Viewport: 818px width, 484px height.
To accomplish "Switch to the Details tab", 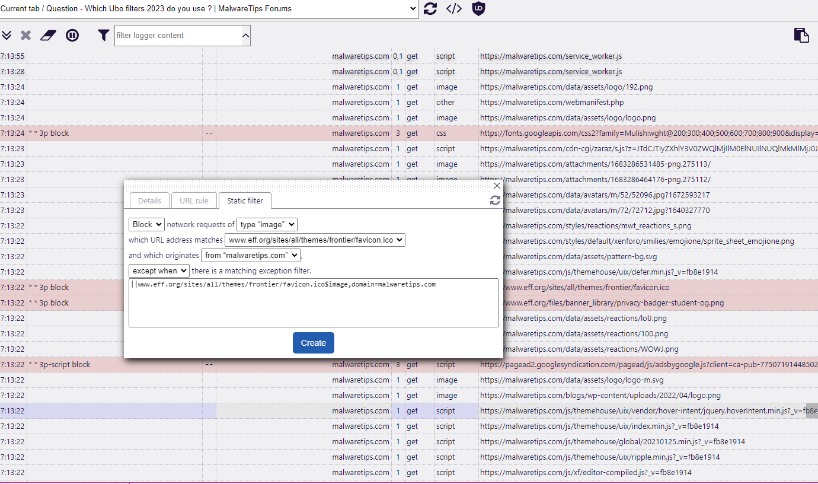I will [149, 201].
